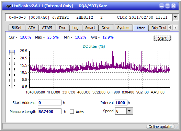Maximize the LtnFlash window
181x131 pixels.
pos(168,6)
